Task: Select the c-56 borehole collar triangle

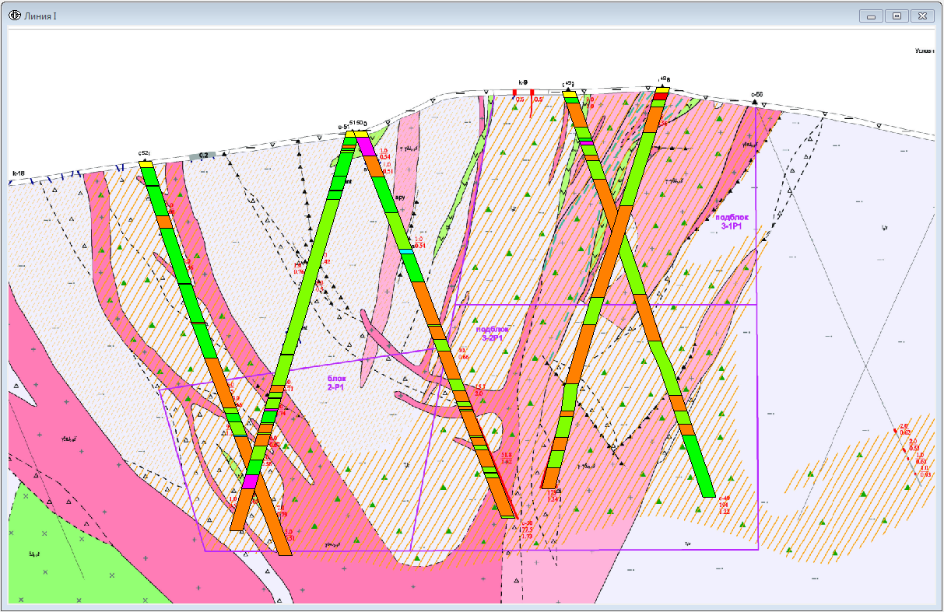Action: (756, 102)
